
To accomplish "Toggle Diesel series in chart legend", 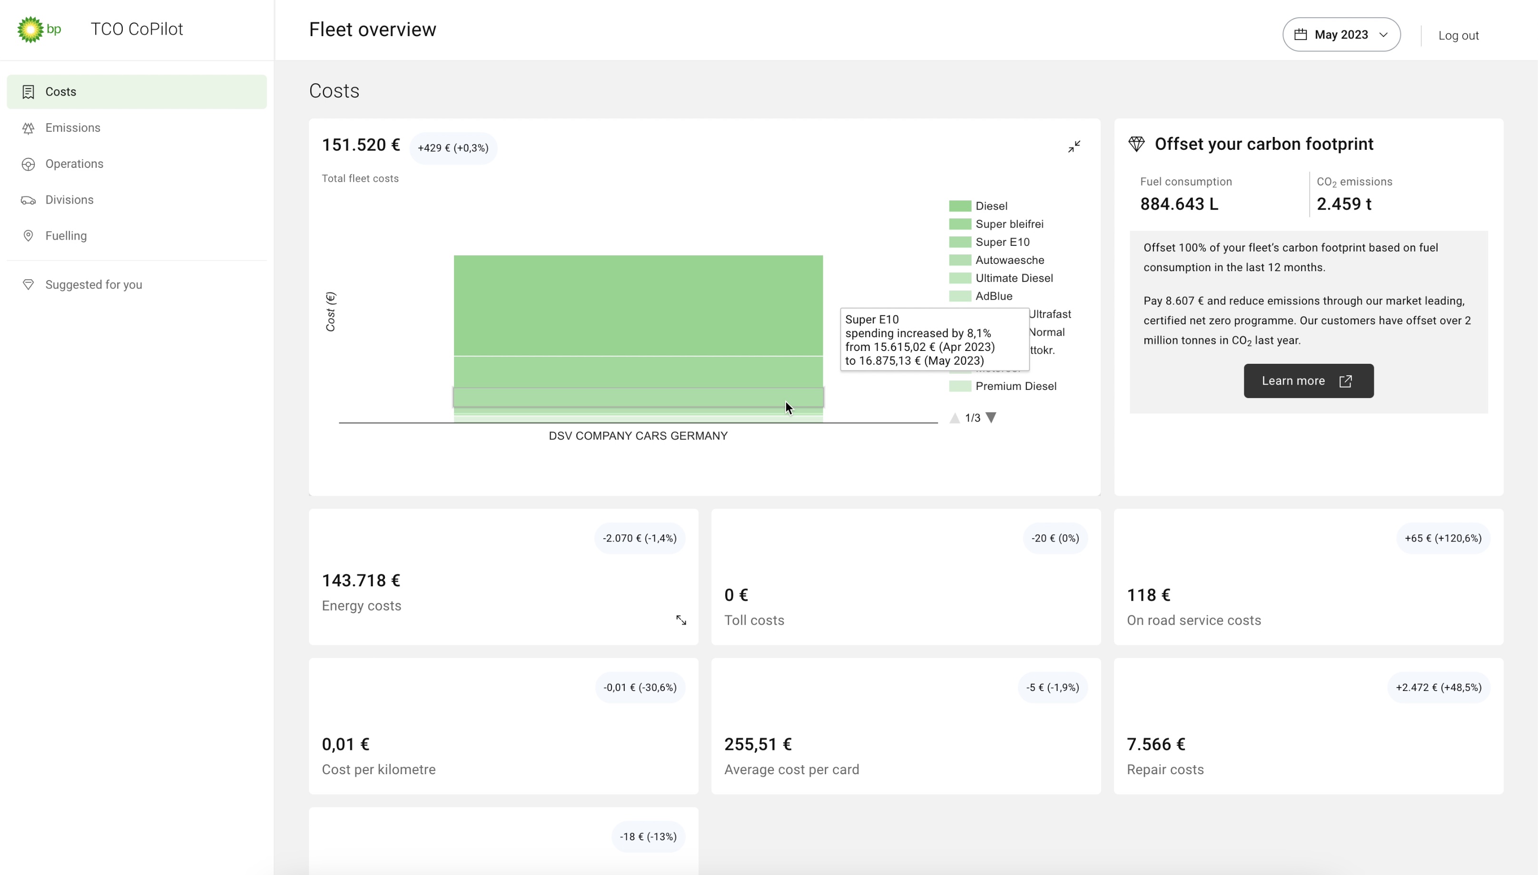I will (x=991, y=206).
